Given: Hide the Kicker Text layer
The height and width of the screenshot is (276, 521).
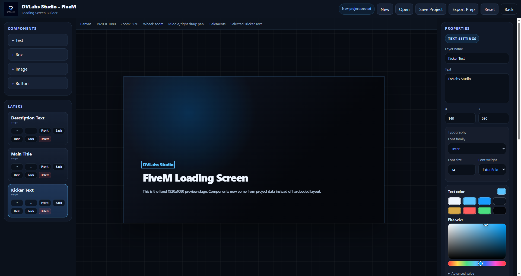Looking at the screenshot, I should pyautogui.click(x=17, y=211).
